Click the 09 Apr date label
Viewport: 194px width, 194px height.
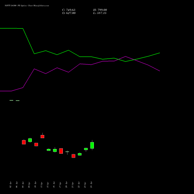[x=29, y=185]
